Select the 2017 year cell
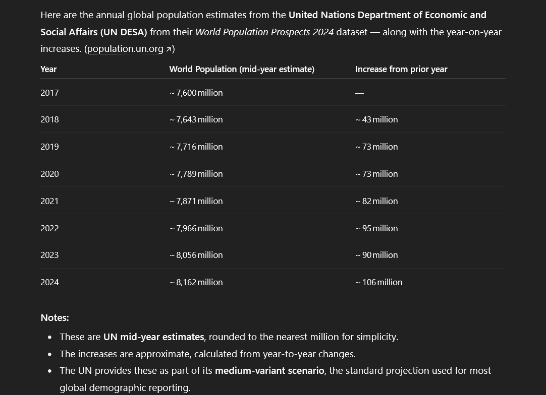The image size is (546, 395). coord(49,93)
